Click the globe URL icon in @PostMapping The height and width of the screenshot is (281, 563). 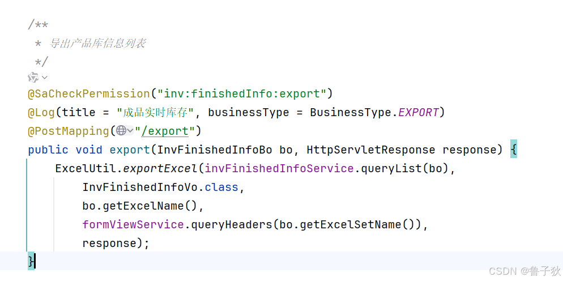(x=121, y=131)
